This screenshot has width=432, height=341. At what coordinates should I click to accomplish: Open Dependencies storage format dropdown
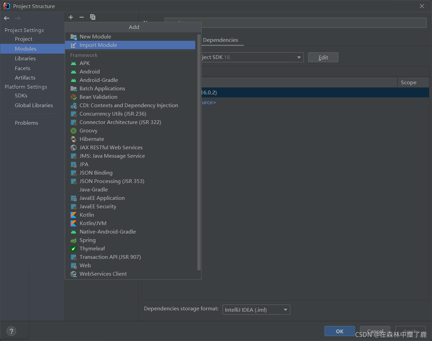(x=256, y=310)
